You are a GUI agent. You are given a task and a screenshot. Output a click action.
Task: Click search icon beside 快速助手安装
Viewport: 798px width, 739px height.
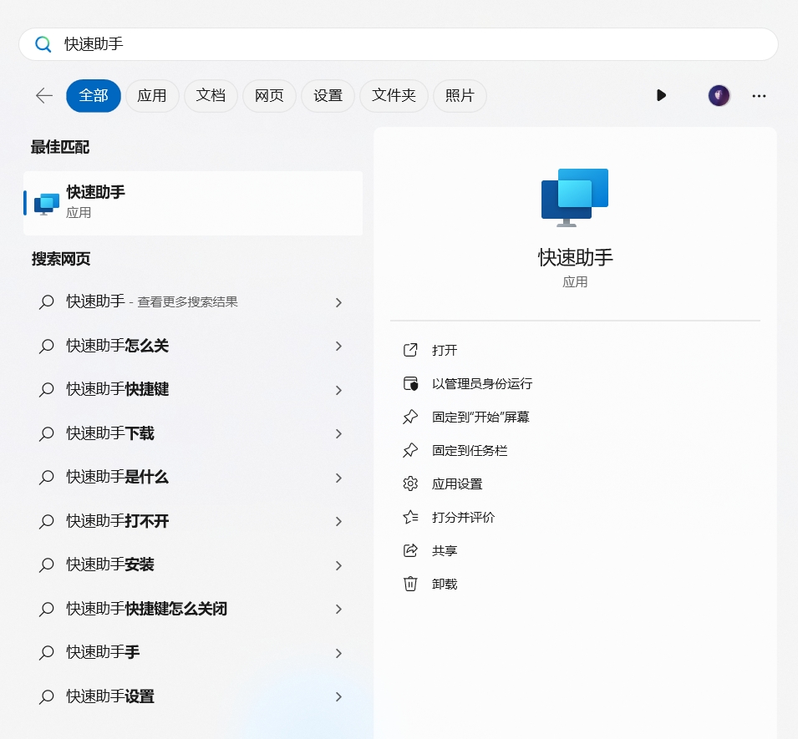(x=46, y=565)
